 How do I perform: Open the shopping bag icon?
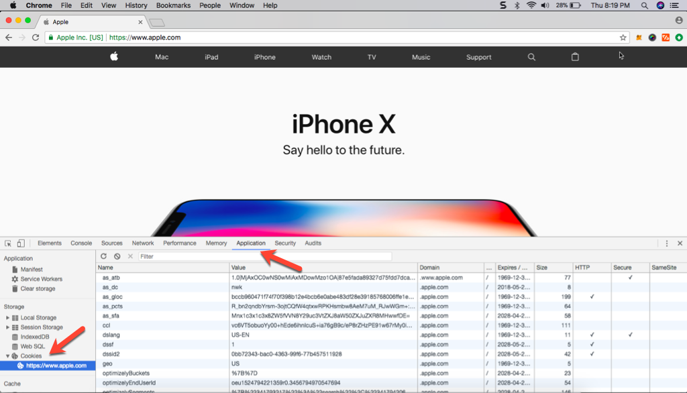click(575, 57)
